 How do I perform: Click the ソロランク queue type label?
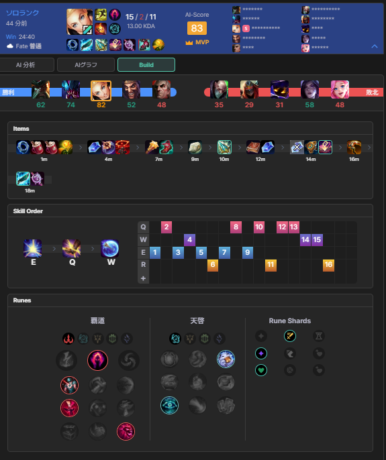(22, 13)
